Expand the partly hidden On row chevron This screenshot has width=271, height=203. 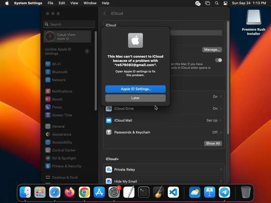pos(221,96)
